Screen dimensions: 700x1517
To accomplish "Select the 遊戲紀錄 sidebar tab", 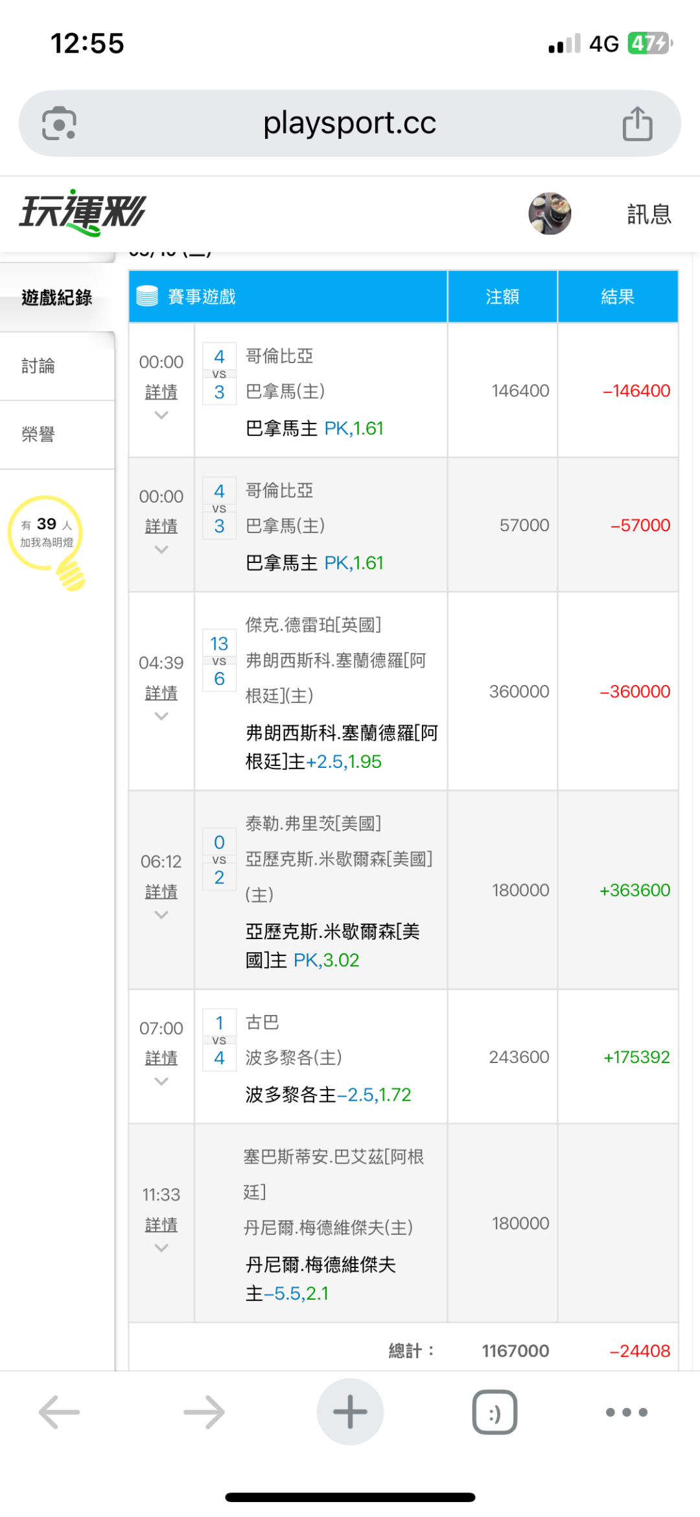I will point(57,298).
